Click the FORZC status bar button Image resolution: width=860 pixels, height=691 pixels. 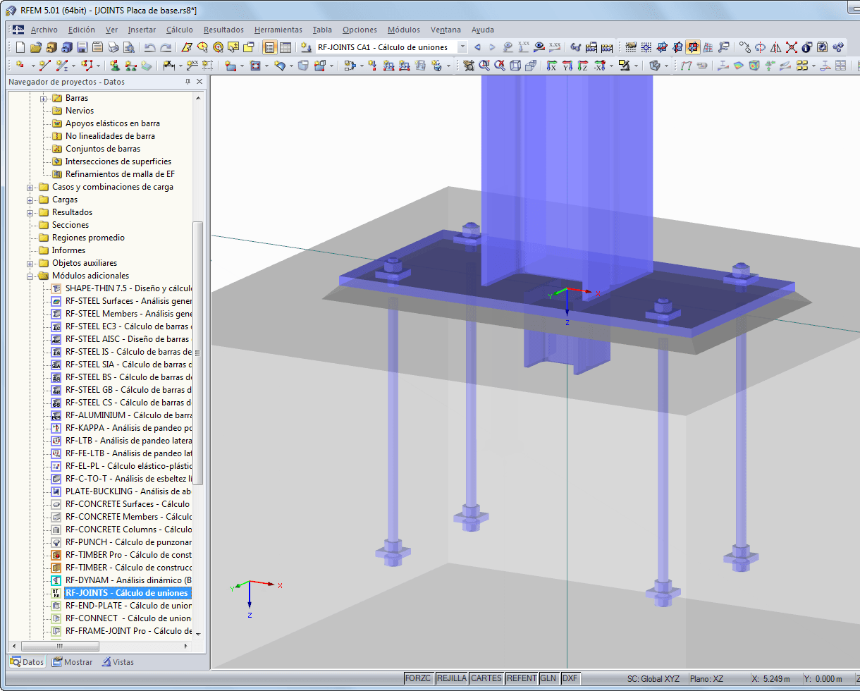(419, 678)
